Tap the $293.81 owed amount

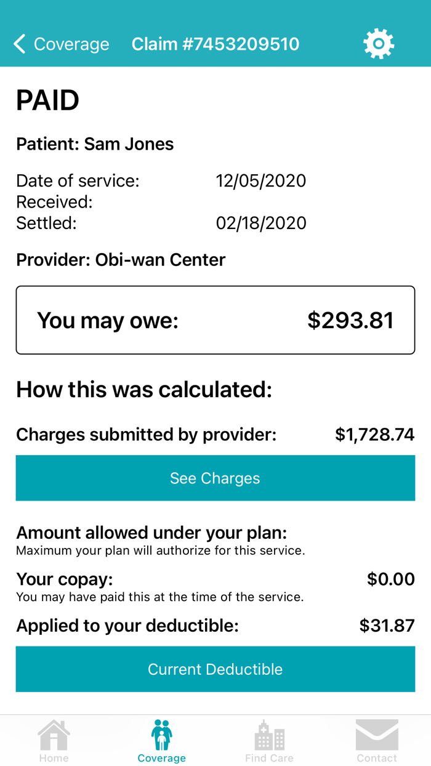(350, 320)
